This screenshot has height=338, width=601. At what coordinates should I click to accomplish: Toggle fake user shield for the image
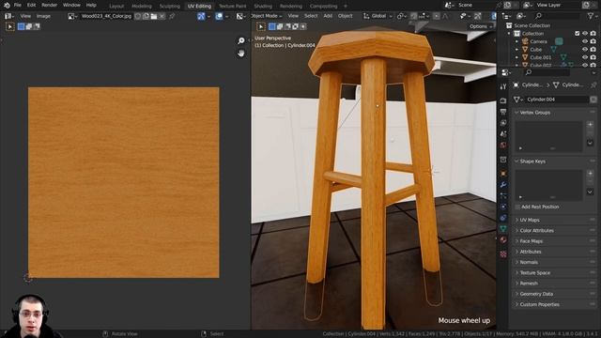[138, 16]
